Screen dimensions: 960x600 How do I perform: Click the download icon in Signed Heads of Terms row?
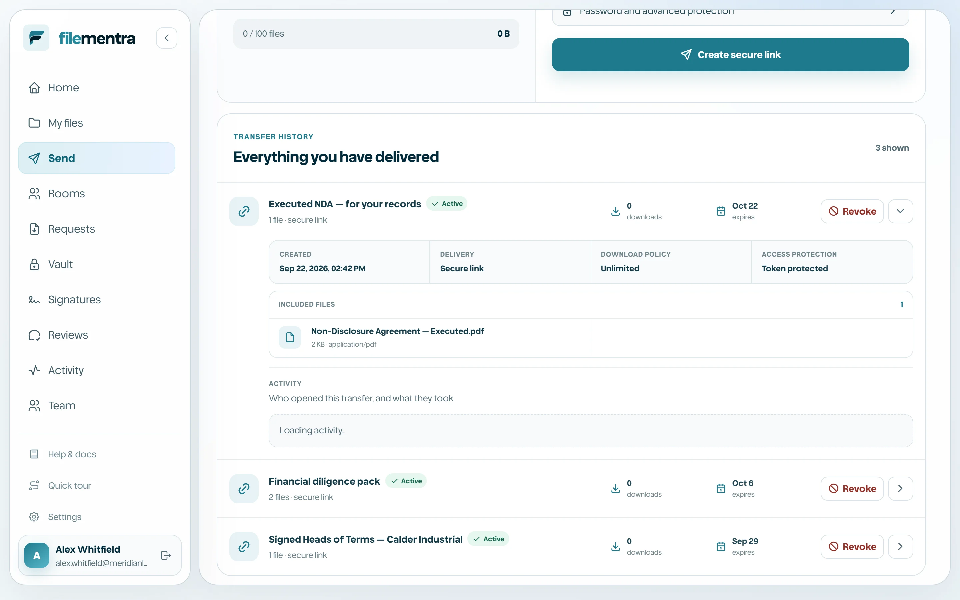coord(616,546)
